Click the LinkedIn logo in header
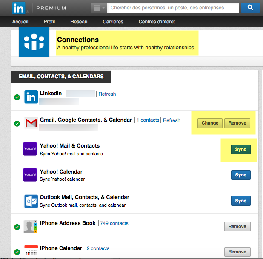The height and width of the screenshot is (259, 263). 19,8
